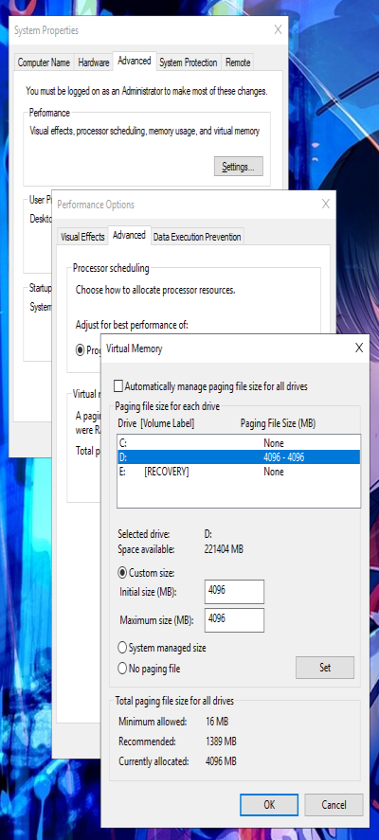Switch to Visual Effects tab in Performance Options
The height and width of the screenshot is (840, 379).
click(82, 237)
